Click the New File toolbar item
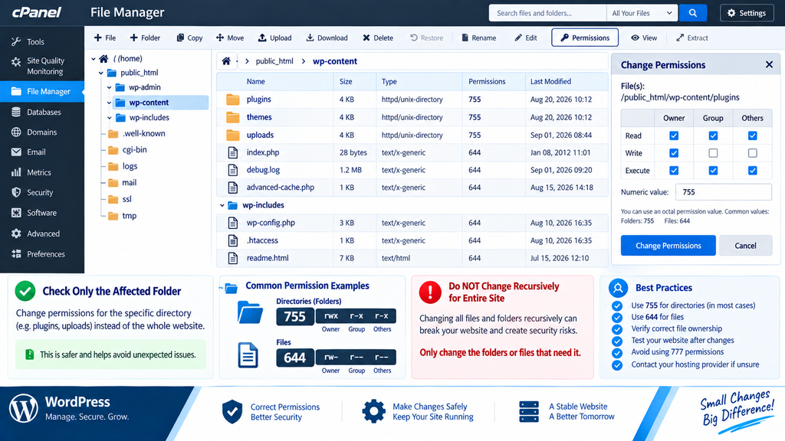 (x=104, y=38)
